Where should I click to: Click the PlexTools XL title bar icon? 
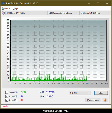[x=3, y=3]
